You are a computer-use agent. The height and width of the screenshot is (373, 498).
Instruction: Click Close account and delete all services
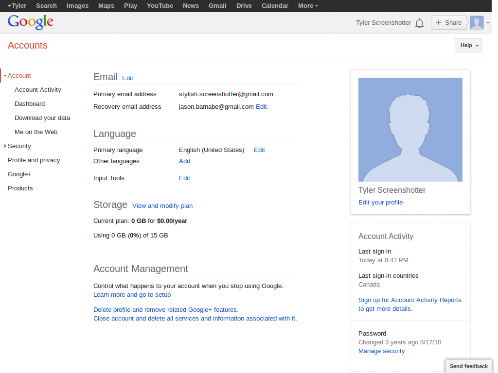click(x=195, y=319)
